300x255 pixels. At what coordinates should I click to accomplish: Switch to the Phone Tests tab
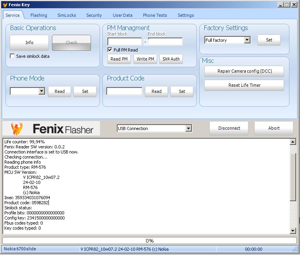155,15
